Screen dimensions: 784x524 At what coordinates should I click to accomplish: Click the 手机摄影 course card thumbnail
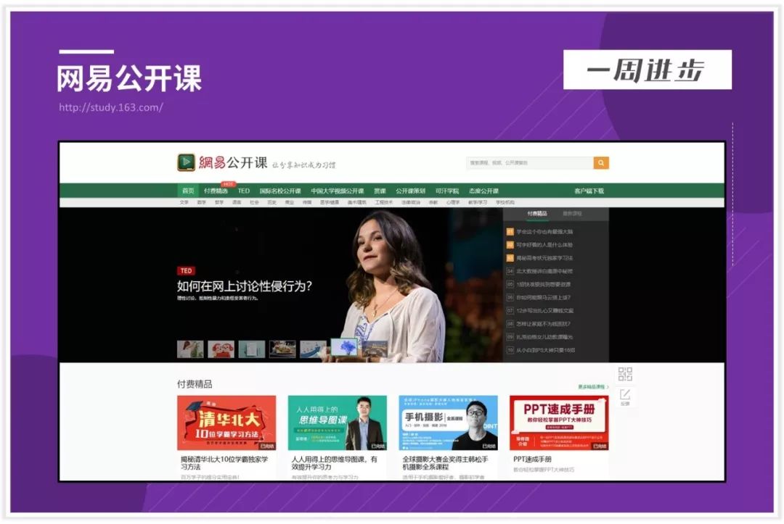pyautogui.click(x=448, y=422)
